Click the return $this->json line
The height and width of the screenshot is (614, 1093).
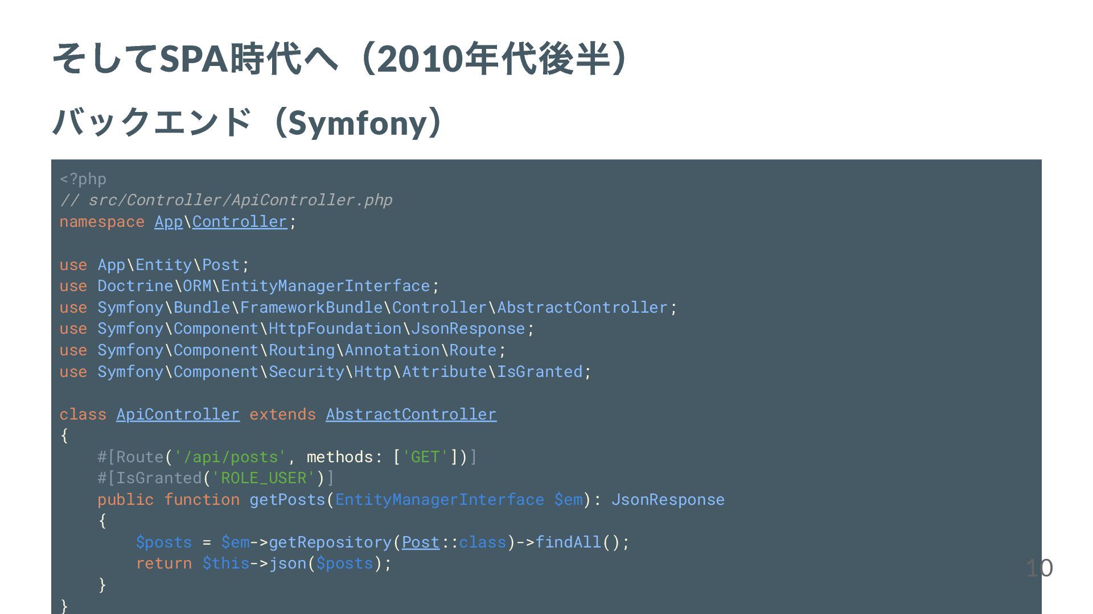(x=264, y=563)
